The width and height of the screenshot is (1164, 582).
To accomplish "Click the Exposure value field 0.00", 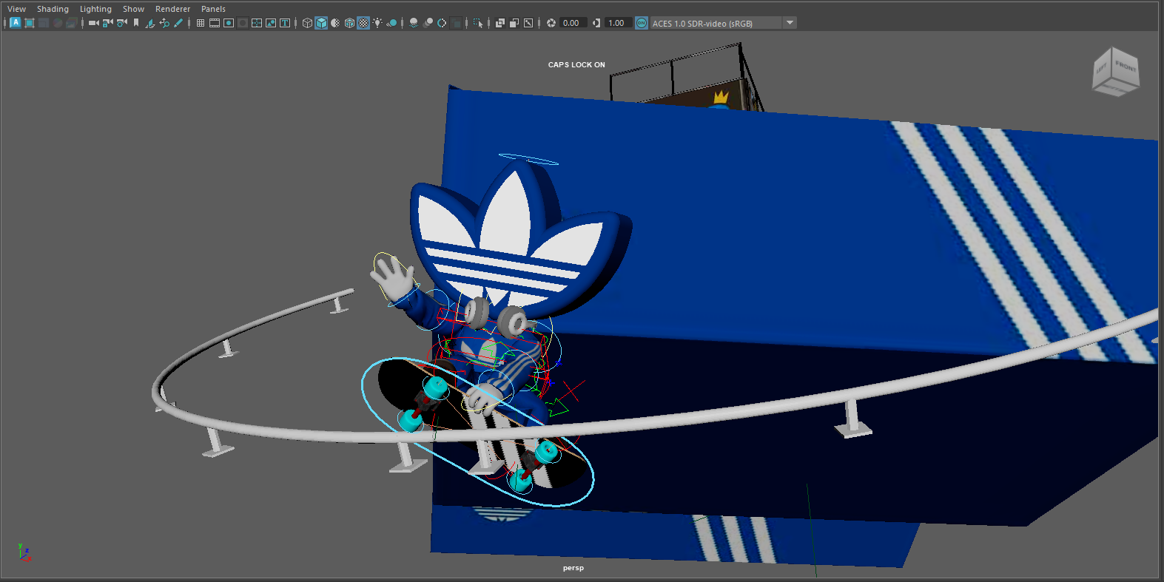I will 572,23.
